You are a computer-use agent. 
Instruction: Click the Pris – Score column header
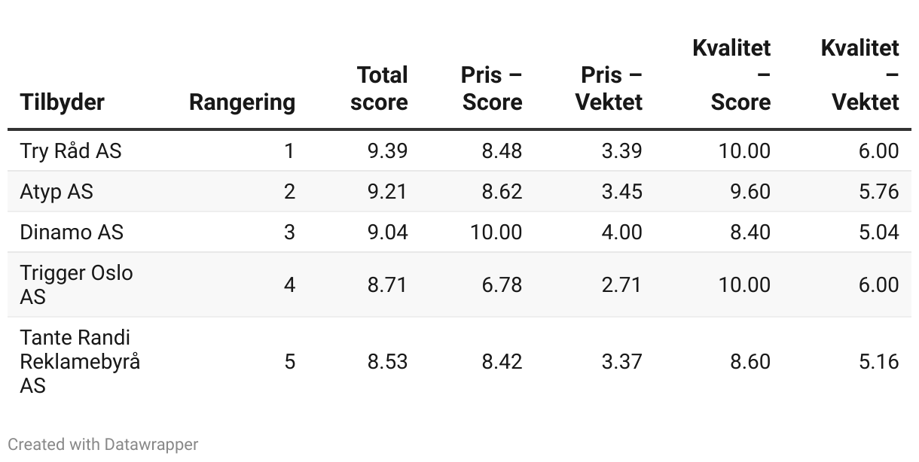coord(492,89)
